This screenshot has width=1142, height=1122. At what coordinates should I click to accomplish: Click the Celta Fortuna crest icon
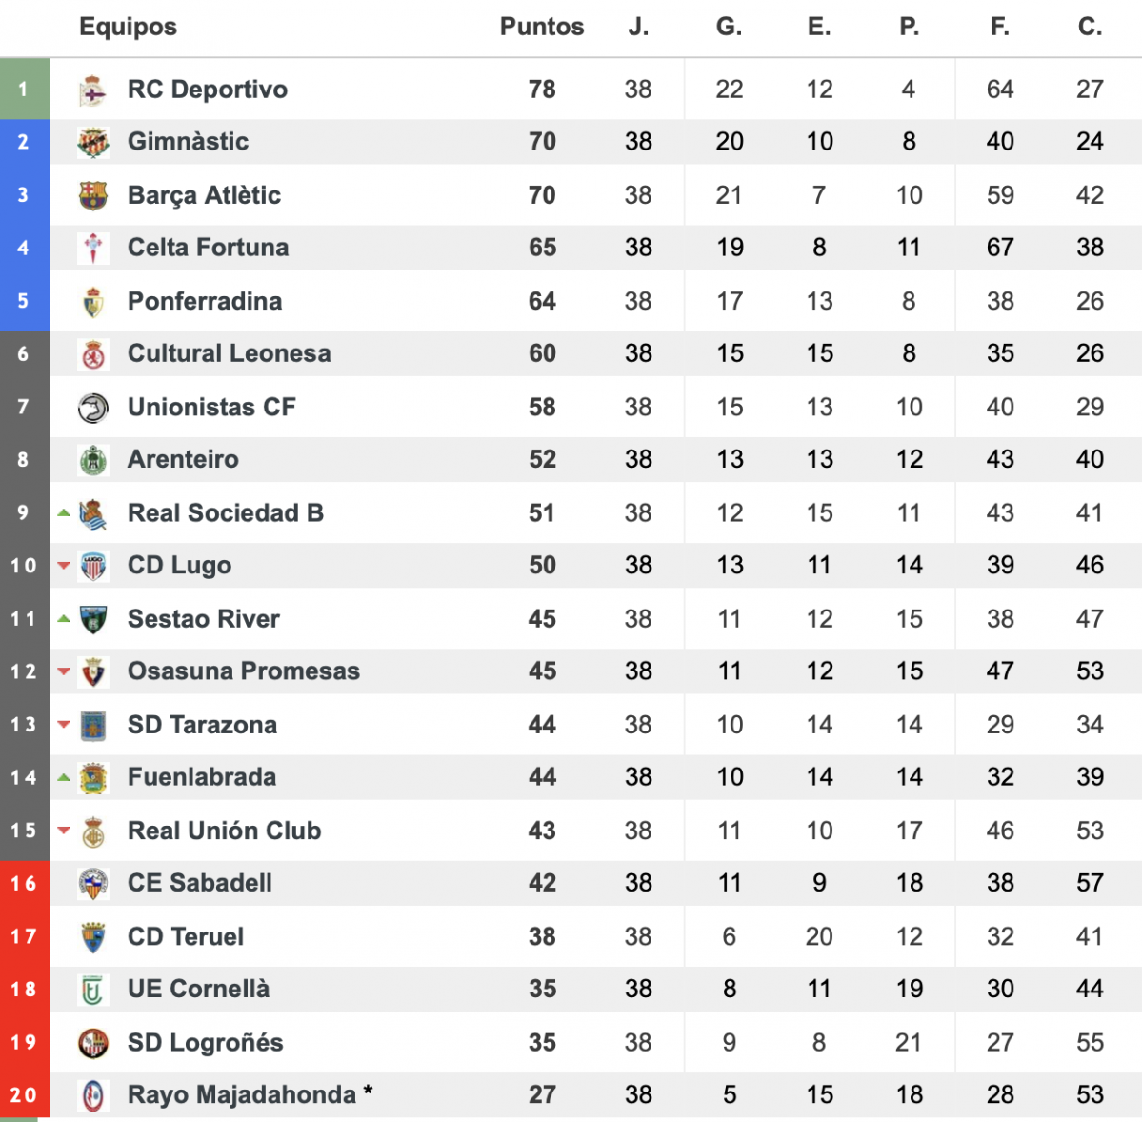click(x=92, y=248)
